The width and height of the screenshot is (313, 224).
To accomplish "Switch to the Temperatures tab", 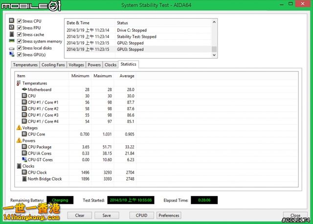I will (25, 65).
